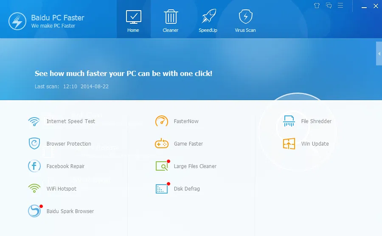Open the skin changer shirt icon
Image resolution: width=382 pixels, height=236 pixels.
click(x=317, y=6)
